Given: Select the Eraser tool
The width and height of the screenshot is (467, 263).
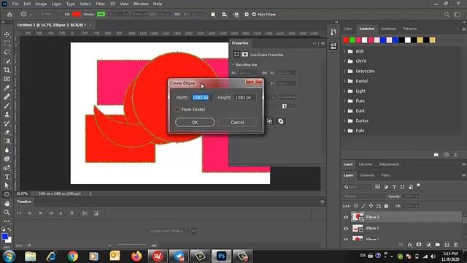Looking at the screenshot, I should [7, 132].
